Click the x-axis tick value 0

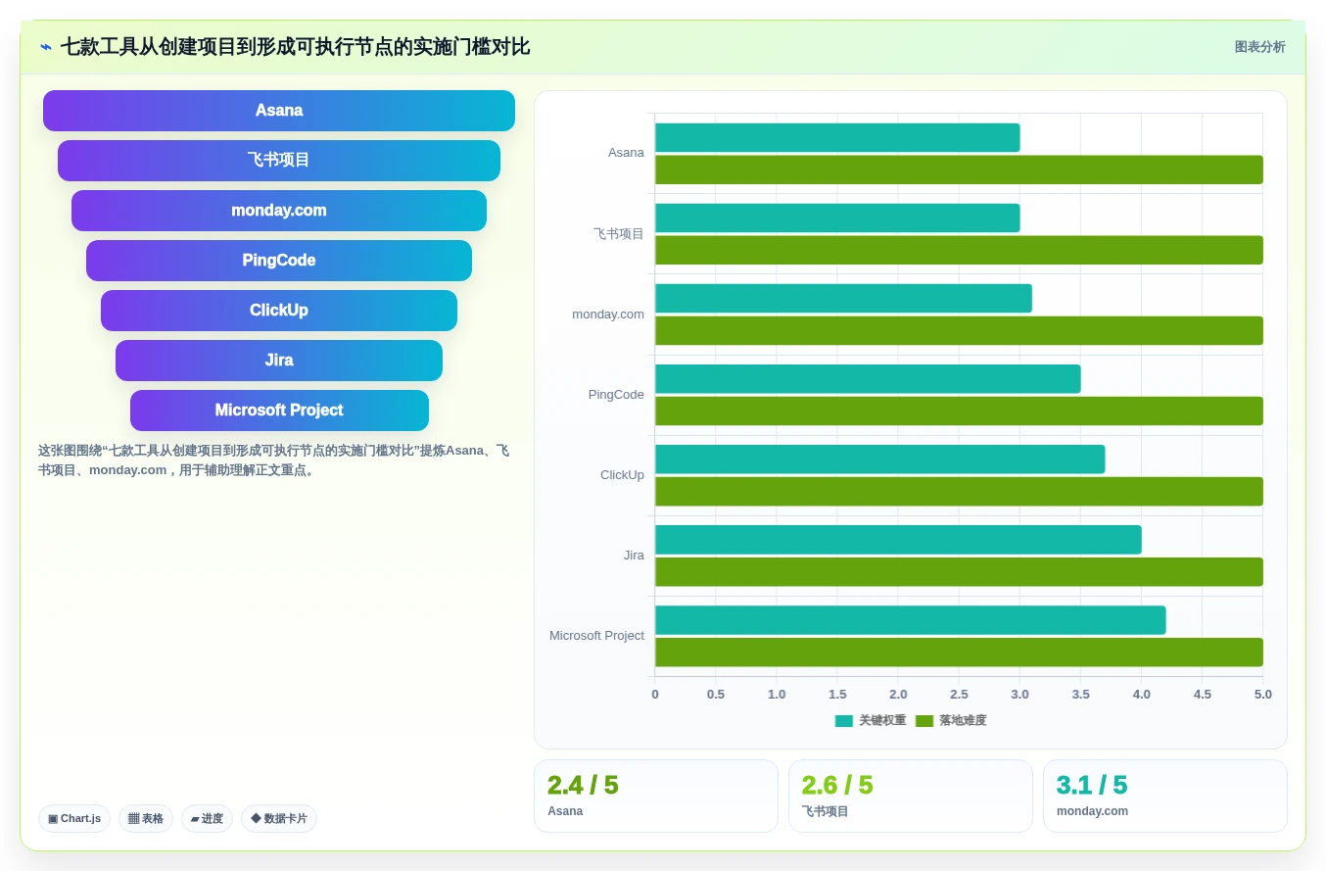pyautogui.click(x=655, y=695)
